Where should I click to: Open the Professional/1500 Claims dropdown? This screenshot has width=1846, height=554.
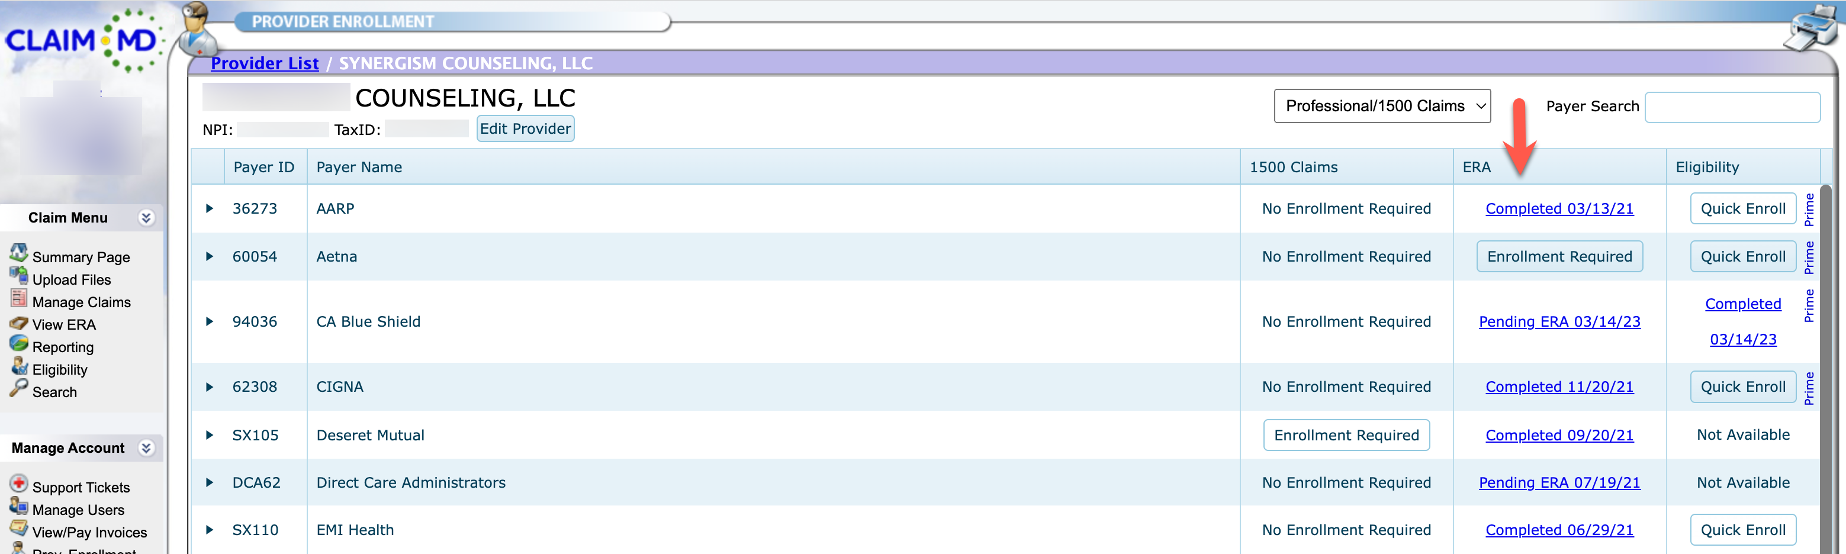pos(1382,106)
